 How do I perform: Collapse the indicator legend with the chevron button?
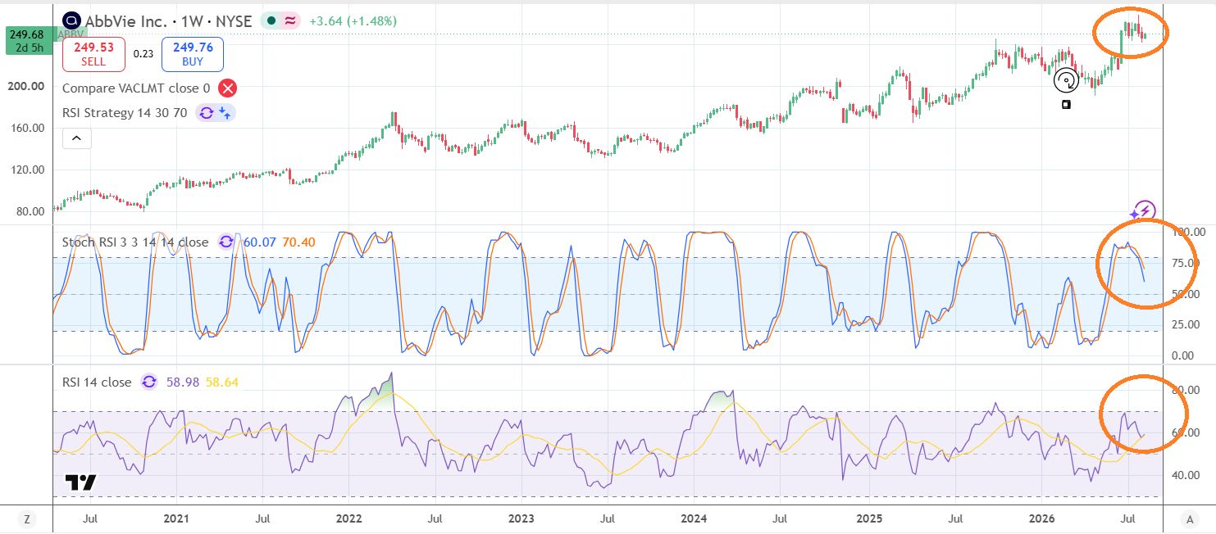coord(76,138)
